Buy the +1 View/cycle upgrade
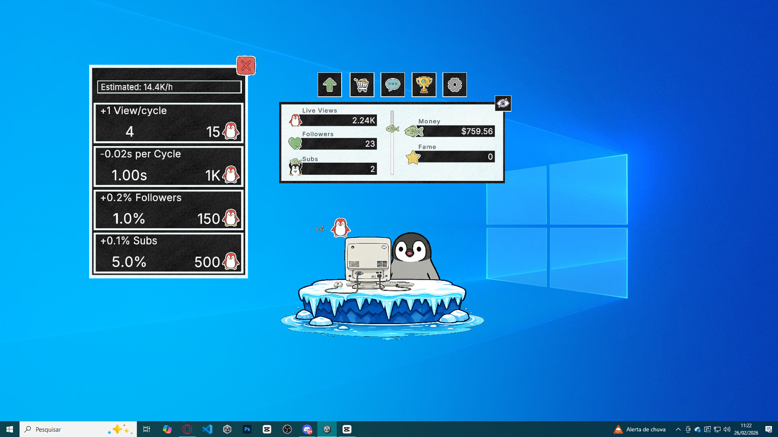Viewport: 778px width, 437px height. pos(169,123)
